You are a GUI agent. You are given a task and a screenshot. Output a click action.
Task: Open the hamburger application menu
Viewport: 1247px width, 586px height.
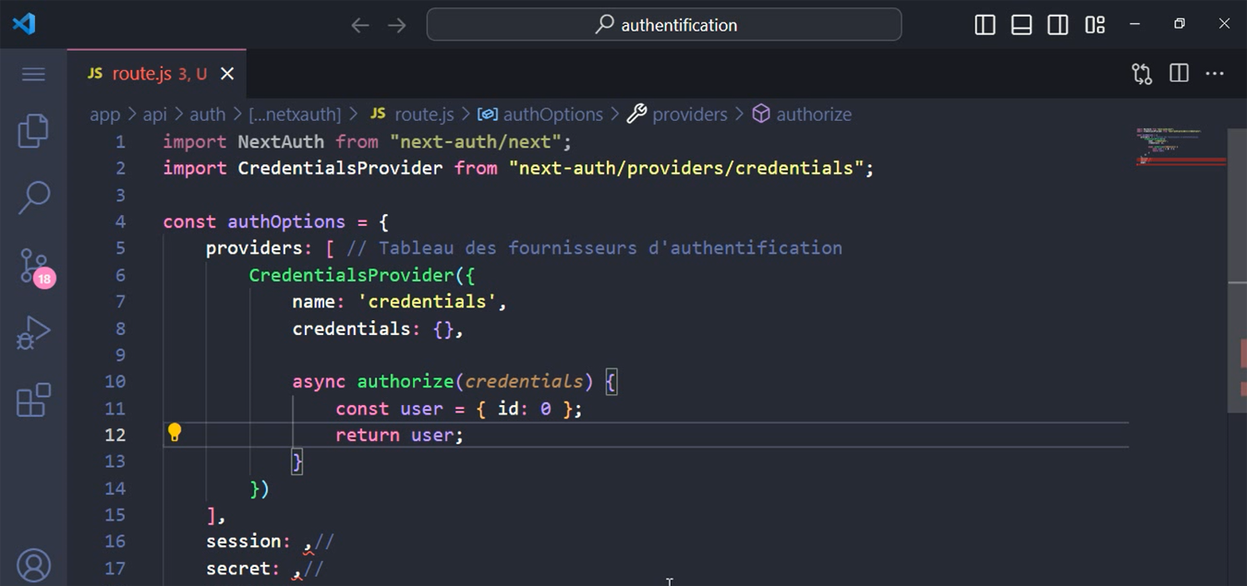point(33,74)
